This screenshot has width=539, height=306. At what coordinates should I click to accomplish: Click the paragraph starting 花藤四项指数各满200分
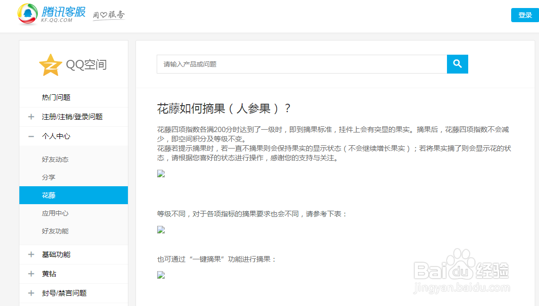click(333, 134)
